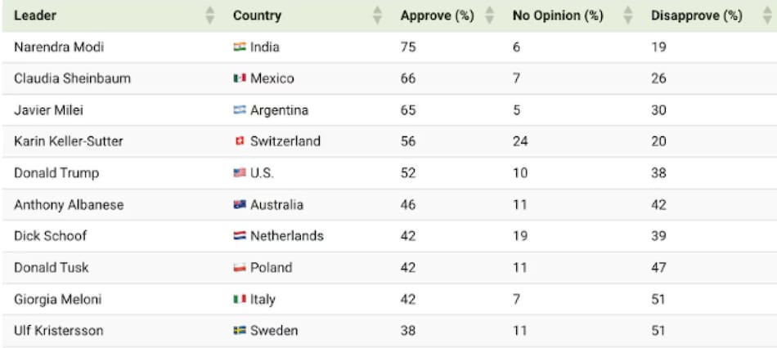Sort by Country using sort arrows
The height and width of the screenshot is (348, 777).
click(377, 16)
